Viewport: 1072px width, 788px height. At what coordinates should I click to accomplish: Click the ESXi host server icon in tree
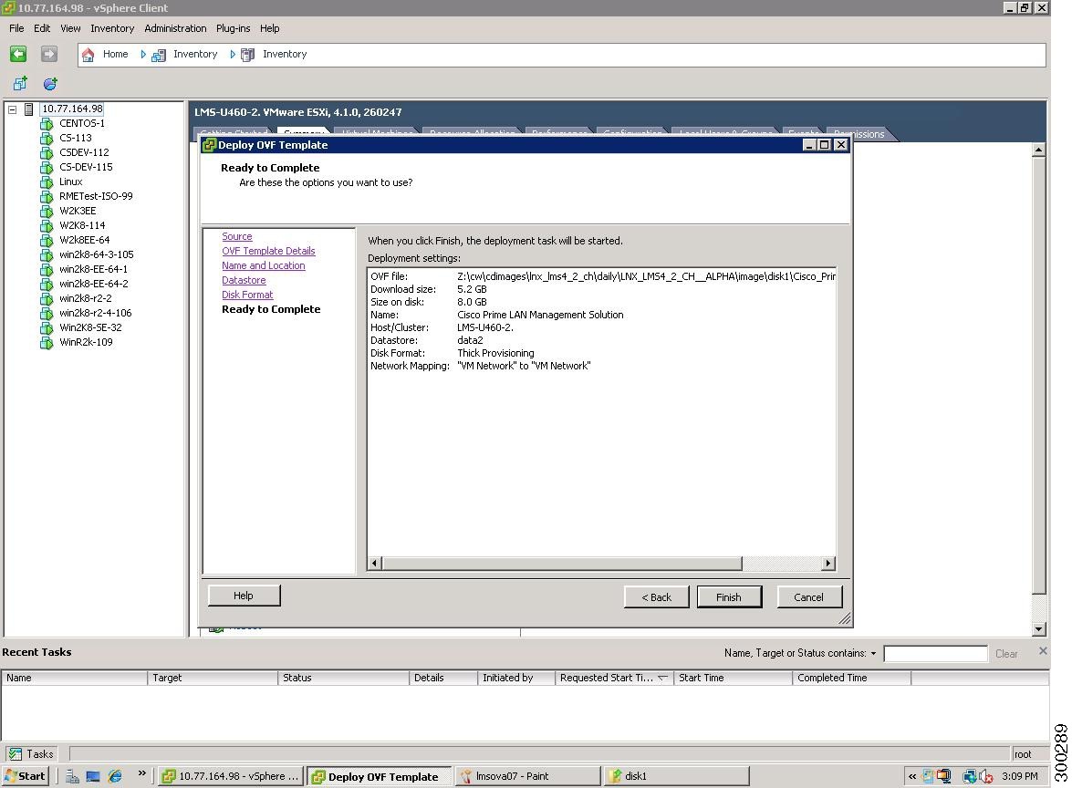[x=28, y=109]
